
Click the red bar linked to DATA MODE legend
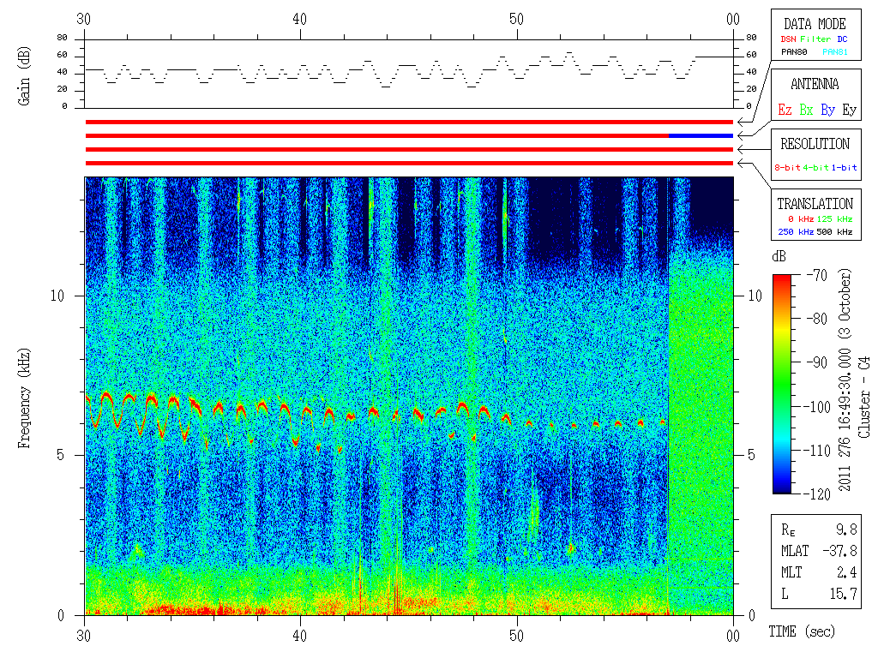point(409,122)
